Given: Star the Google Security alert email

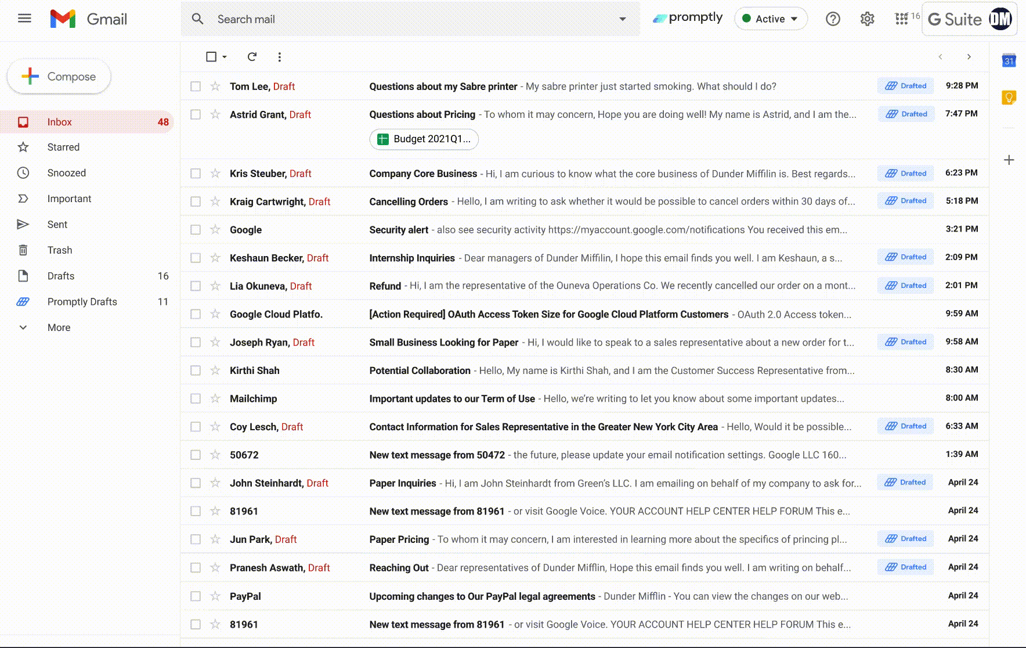Looking at the screenshot, I should click(215, 230).
